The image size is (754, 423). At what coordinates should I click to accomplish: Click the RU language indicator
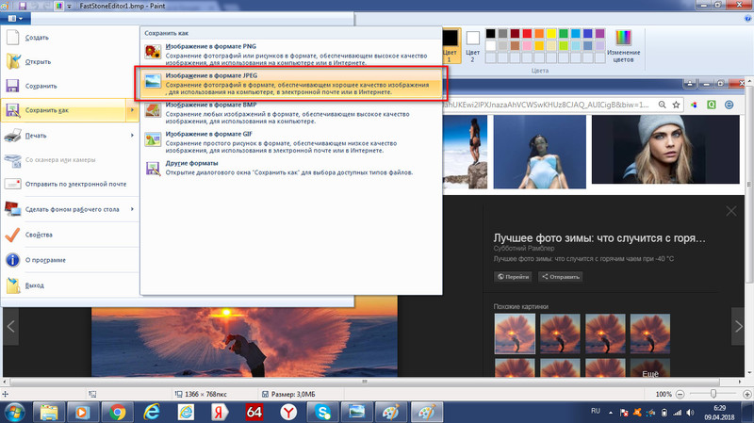[596, 411]
